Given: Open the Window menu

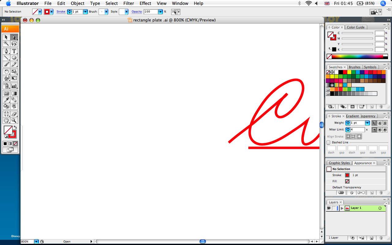Looking at the screenshot, I should click(x=180, y=3).
